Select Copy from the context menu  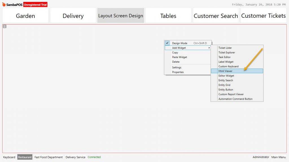pyautogui.click(x=187, y=53)
